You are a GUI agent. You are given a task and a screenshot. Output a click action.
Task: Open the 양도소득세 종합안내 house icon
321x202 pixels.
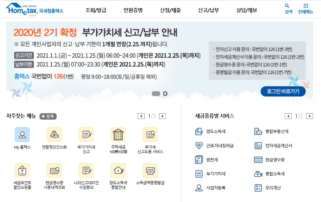tap(118, 170)
